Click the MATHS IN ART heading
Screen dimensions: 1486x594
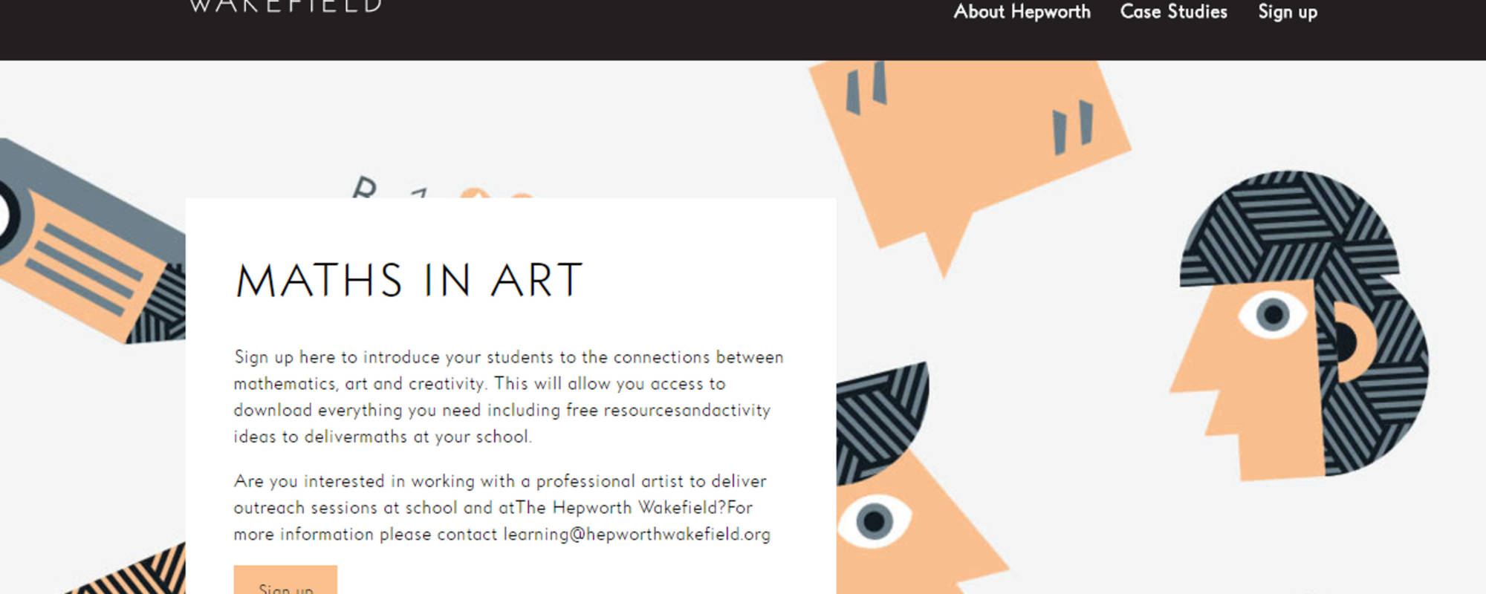point(409,281)
